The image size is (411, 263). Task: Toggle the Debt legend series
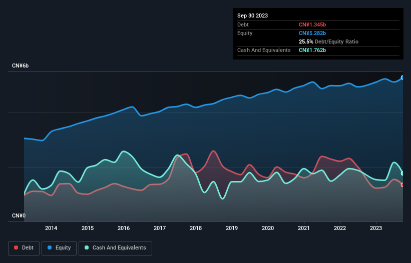point(23,247)
